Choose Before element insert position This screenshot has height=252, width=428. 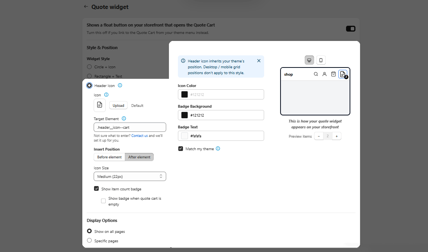click(109, 157)
